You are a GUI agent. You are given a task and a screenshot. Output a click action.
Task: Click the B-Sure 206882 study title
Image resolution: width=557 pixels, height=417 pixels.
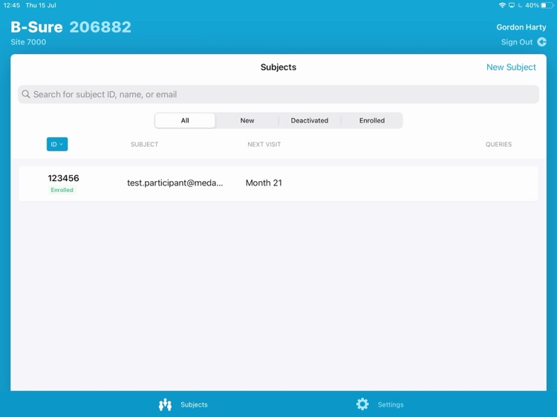[71, 27]
